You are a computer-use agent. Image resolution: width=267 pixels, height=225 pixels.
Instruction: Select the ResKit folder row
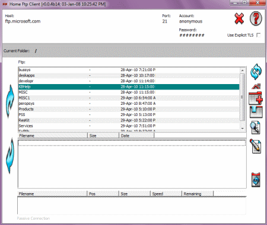coord(129,120)
